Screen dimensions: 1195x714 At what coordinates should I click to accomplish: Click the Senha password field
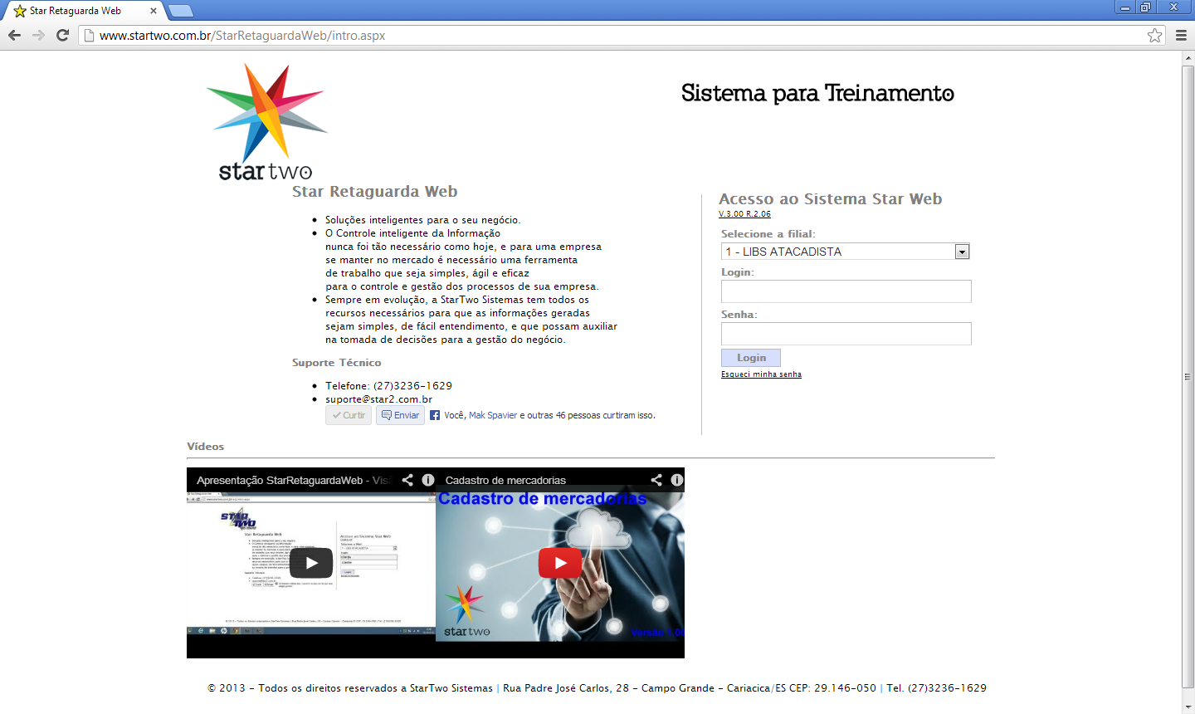point(846,334)
